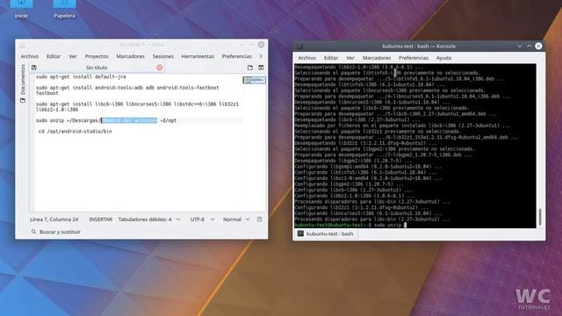Click Konsole prompt line 'sudo unzip'
Image resolution: width=562 pixels, height=316 pixels.
coord(350,225)
